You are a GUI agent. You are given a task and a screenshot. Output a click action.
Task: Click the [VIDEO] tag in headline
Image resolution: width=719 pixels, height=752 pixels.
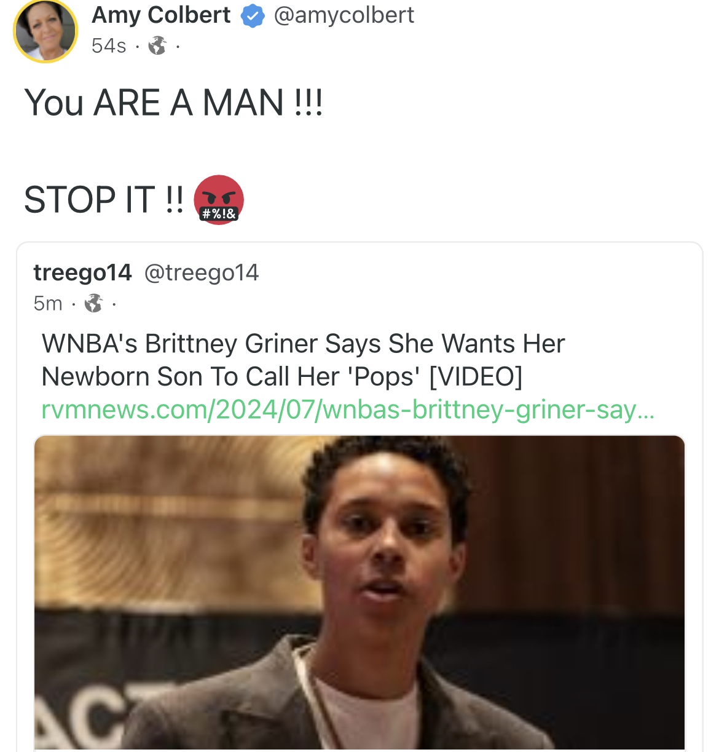point(476,376)
